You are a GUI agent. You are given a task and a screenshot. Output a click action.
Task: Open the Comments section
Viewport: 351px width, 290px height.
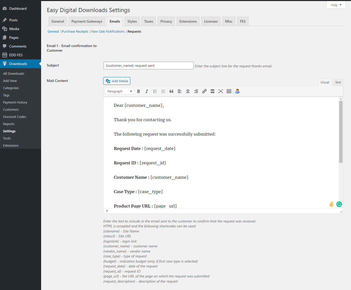pos(21,46)
